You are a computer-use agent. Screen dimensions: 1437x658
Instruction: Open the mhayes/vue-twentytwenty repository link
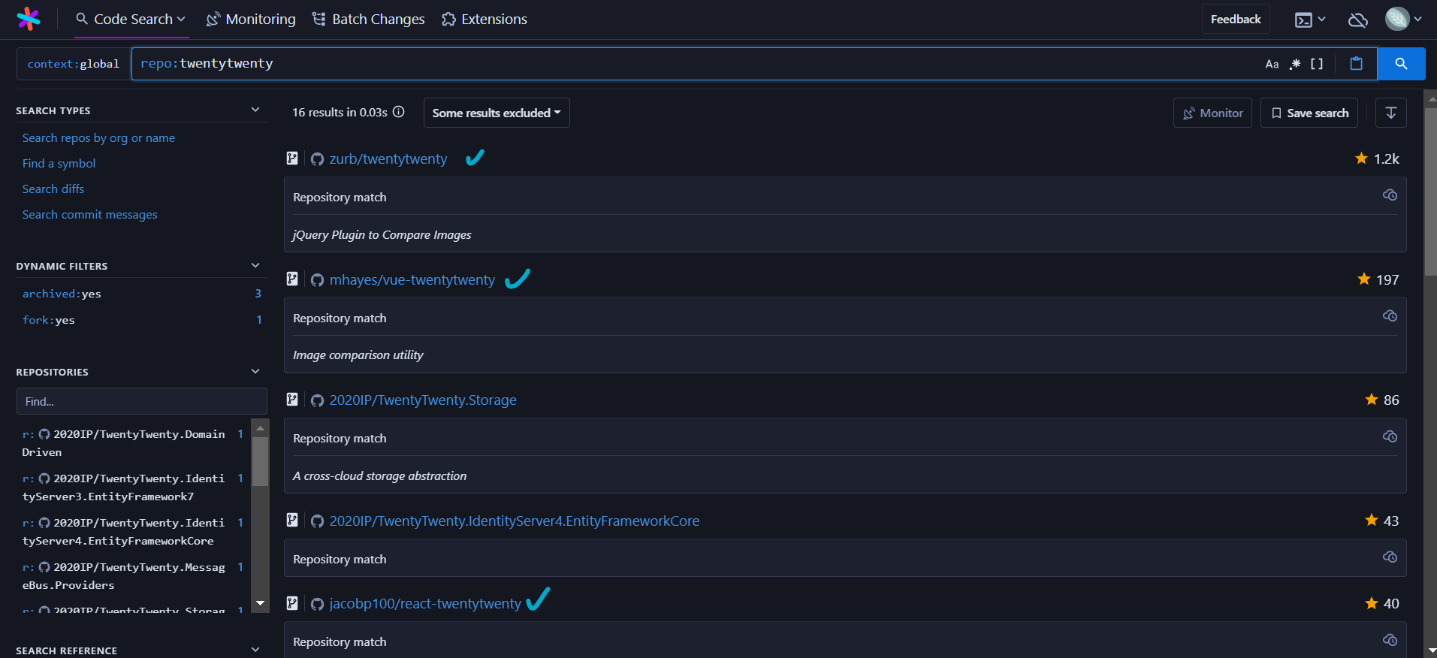coord(412,280)
